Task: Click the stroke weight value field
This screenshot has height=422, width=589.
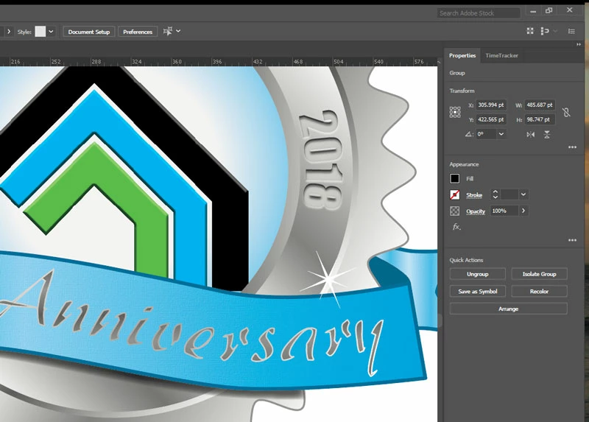Action: 509,194
